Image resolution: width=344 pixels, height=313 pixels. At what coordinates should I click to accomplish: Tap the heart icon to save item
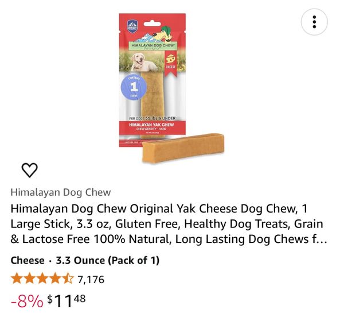30,170
